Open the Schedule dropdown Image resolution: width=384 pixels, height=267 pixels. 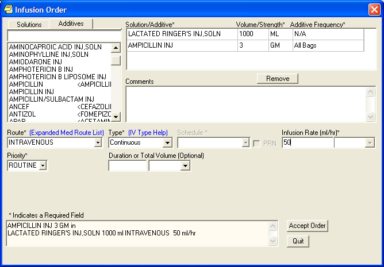pyautogui.click(x=245, y=142)
